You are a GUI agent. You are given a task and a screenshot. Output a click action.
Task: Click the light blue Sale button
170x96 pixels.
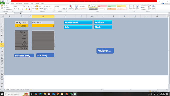coord(78,27)
